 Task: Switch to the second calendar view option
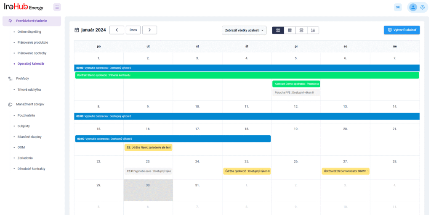290,30
